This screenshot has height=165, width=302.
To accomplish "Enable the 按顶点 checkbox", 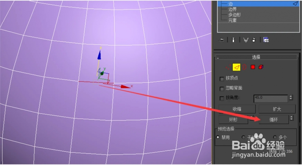I will click(222, 79).
